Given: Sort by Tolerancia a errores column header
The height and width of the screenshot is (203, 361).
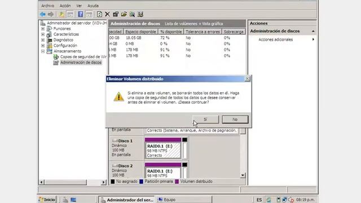Looking at the screenshot, I should pos(202,32).
